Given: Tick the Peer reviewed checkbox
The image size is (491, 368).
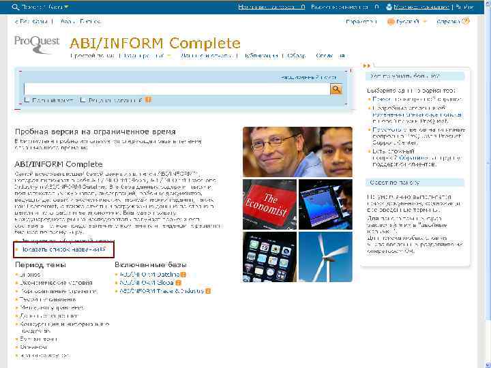Looking at the screenshot, I should click(83, 99).
